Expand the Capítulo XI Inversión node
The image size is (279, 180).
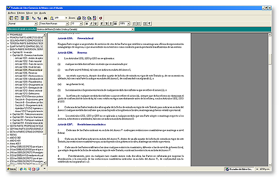11,52
